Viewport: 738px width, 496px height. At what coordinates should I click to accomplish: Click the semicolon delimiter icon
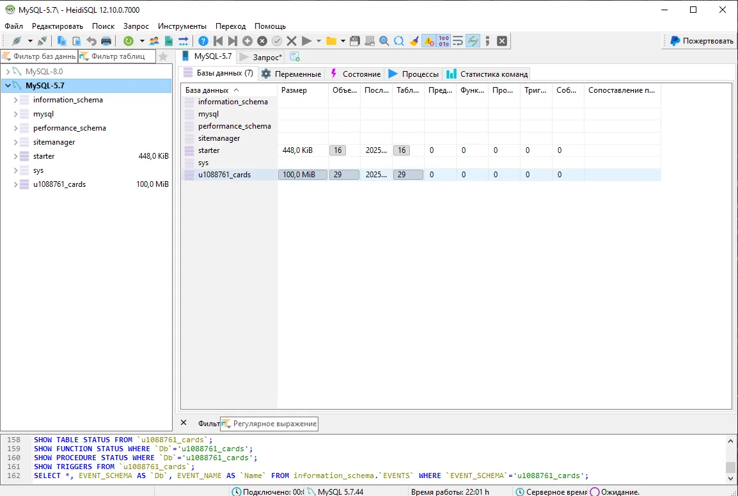click(x=487, y=41)
